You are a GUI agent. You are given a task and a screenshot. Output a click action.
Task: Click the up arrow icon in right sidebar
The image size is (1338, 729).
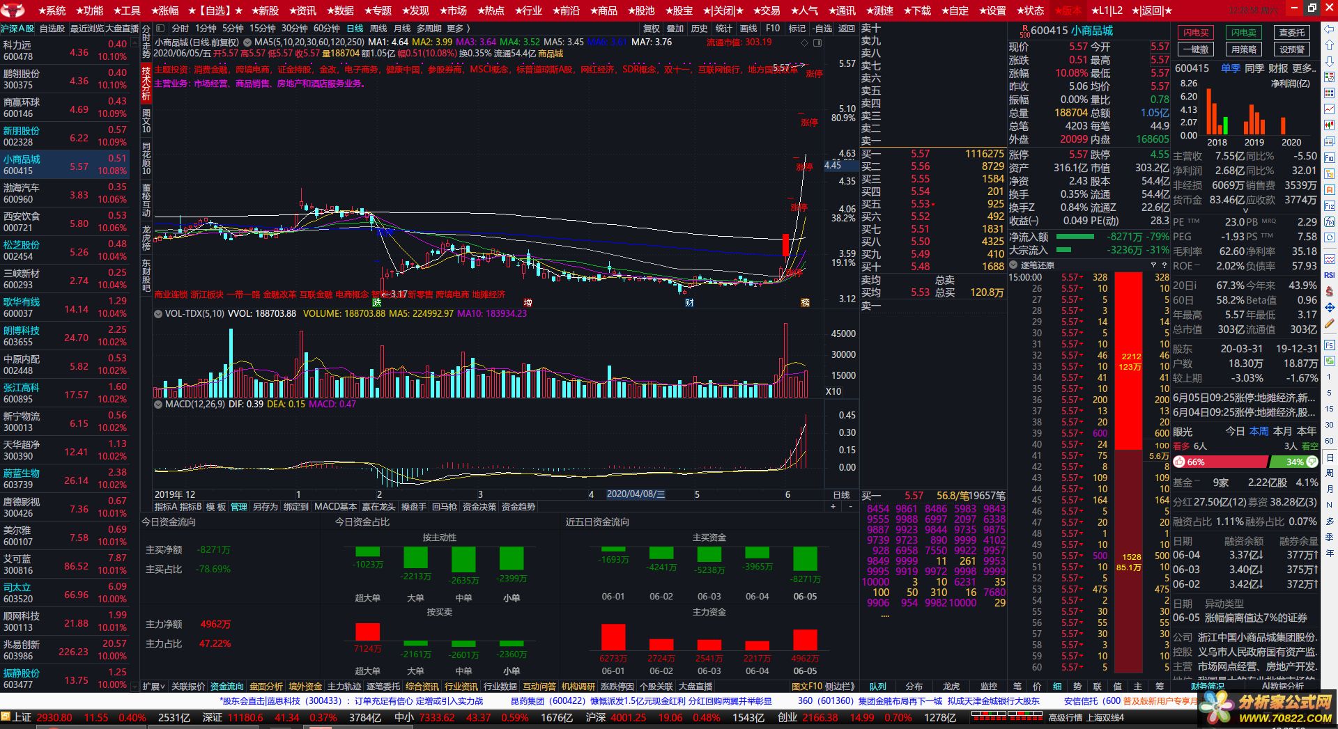pos(1330,45)
